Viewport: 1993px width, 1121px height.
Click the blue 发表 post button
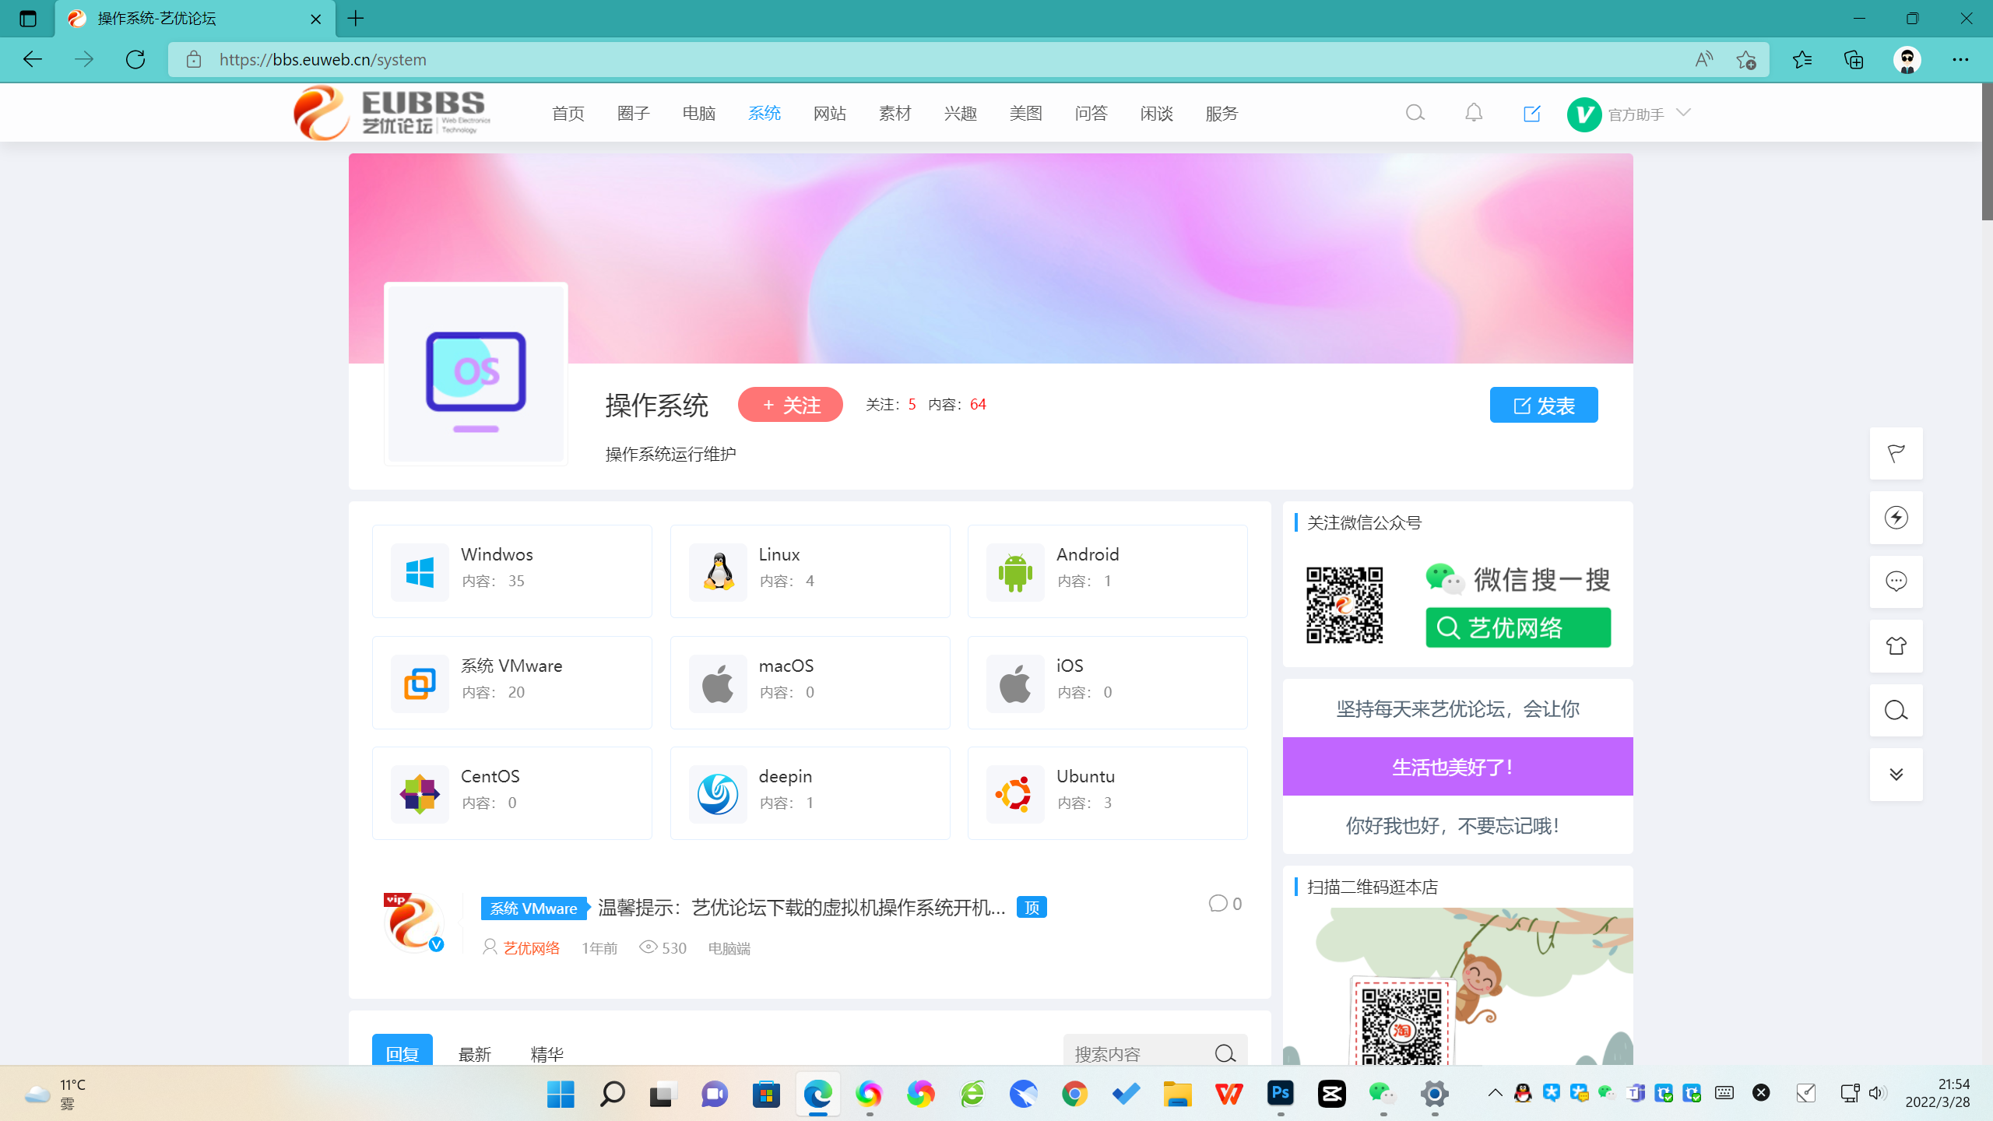tap(1544, 405)
